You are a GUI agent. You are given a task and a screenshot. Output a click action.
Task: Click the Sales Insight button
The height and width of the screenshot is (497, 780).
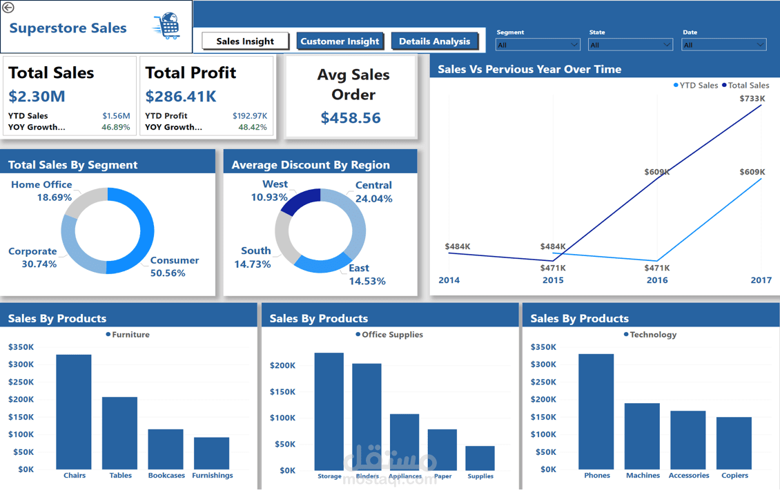click(x=245, y=41)
